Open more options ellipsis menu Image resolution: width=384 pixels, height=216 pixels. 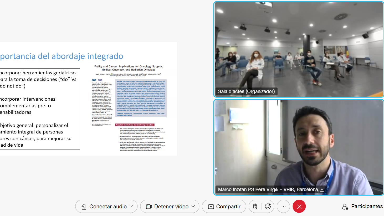click(283, 207)
